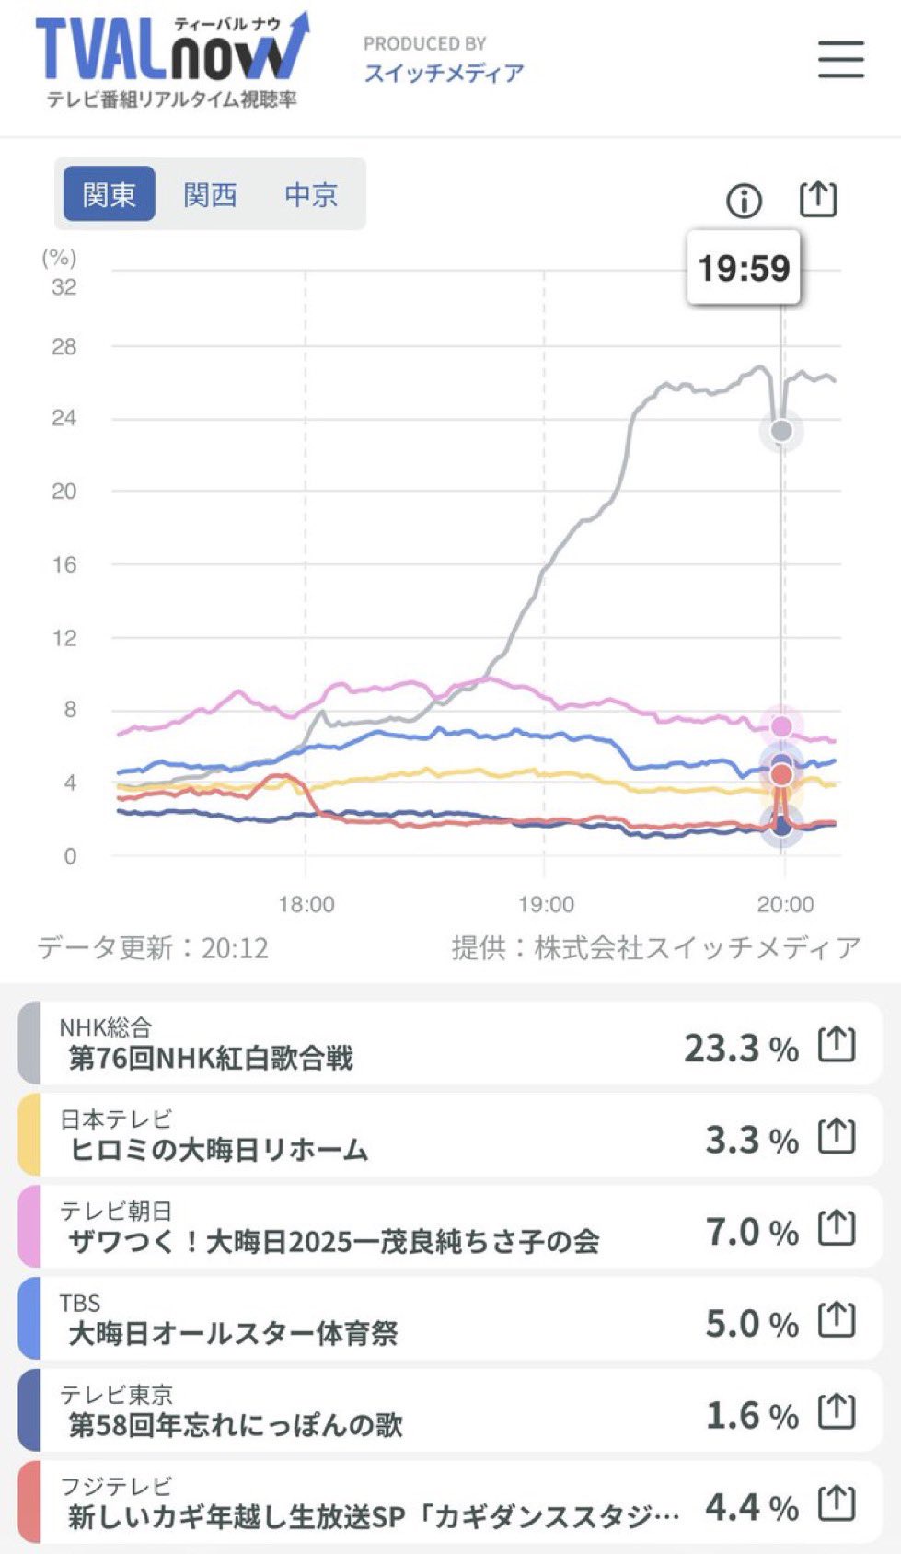Viewport: 901px width, 1554px height.
Task: Click the gray NHK総合 color swatch
Action: 29,1044
